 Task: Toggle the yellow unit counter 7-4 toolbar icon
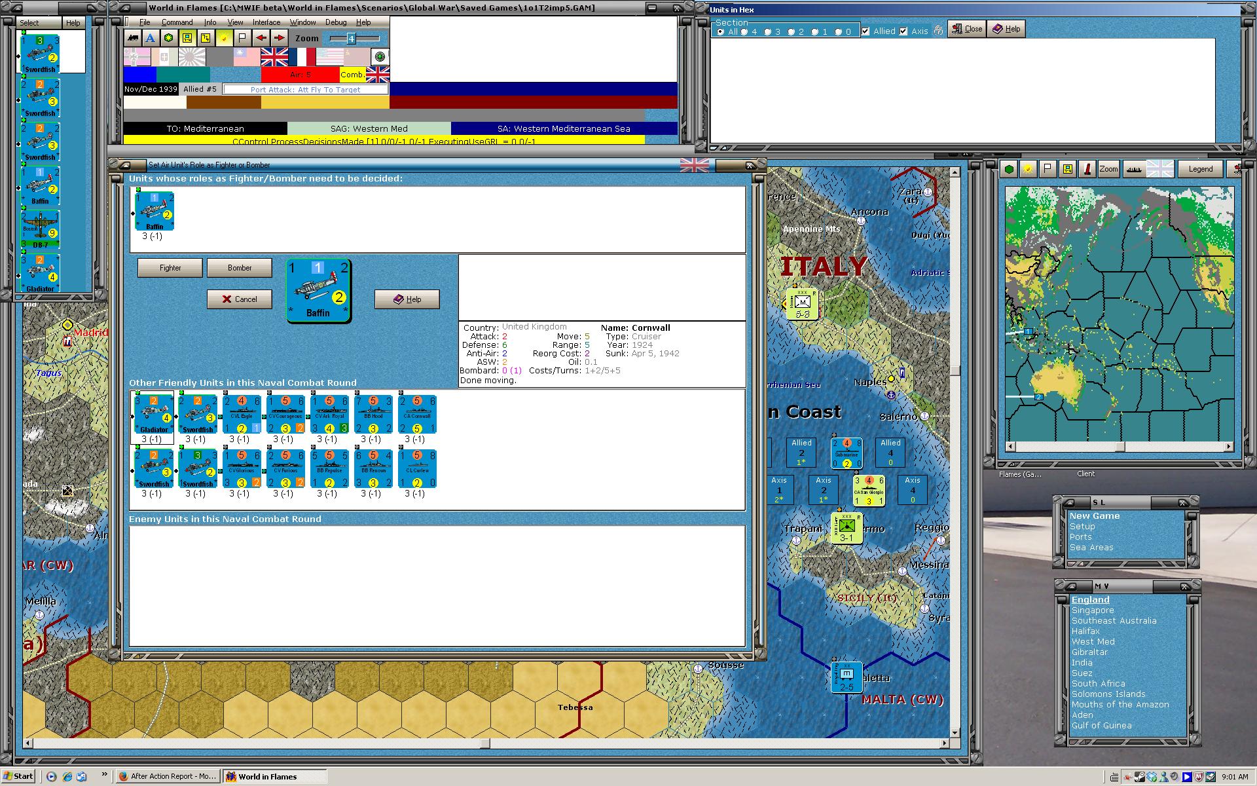(187, 38)
